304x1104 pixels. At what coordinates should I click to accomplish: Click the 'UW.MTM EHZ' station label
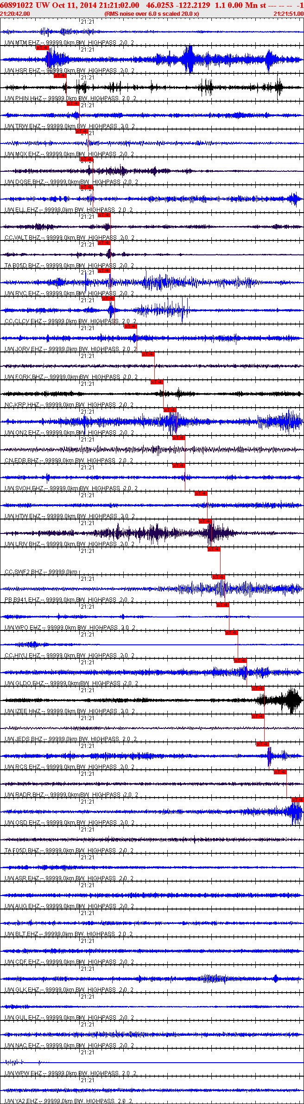[x=23, y=43]
